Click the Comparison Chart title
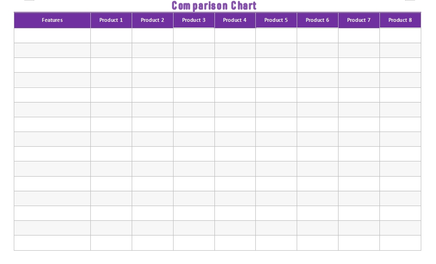The width and height of the screenshot is (436, 264). point(214,6)
